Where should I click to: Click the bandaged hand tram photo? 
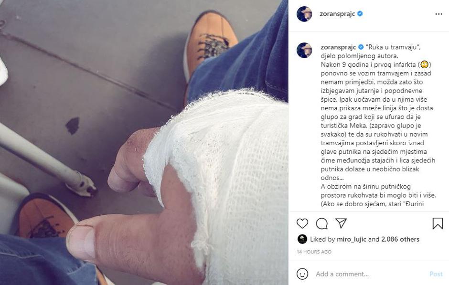tap(144, 142)
